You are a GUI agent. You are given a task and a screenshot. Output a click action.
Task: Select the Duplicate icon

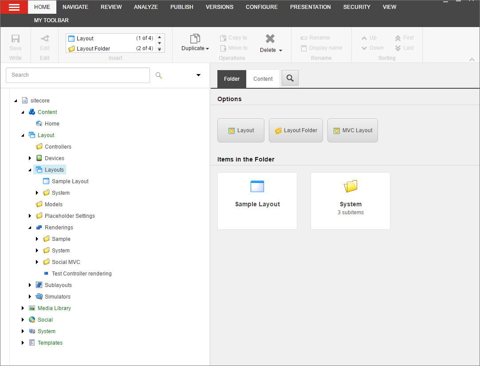pos(195,39)
